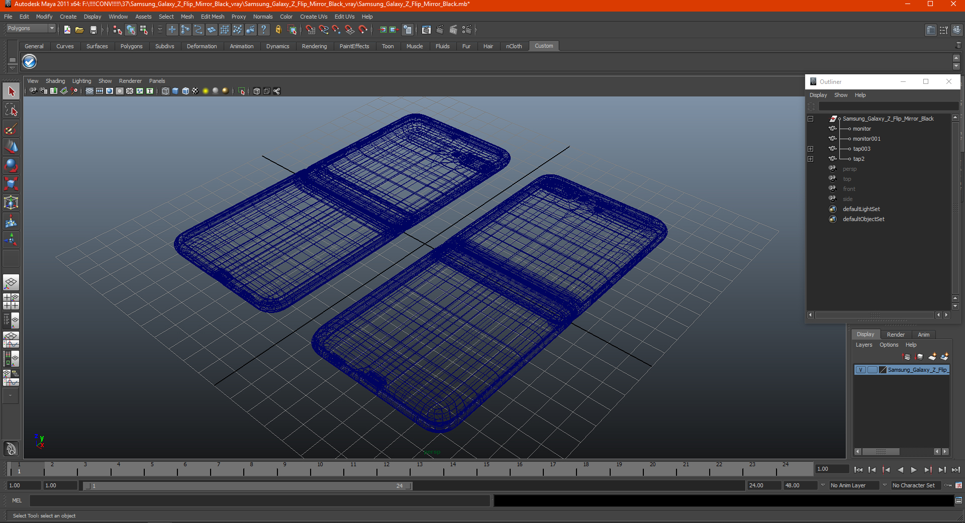Pick the Scale tool cube icon
The width and height of the screenshot is (965, 523).
tap(11, 184)
